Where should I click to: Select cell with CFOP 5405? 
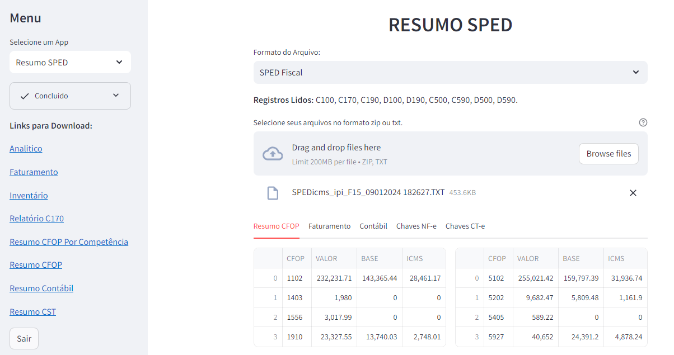498,317
